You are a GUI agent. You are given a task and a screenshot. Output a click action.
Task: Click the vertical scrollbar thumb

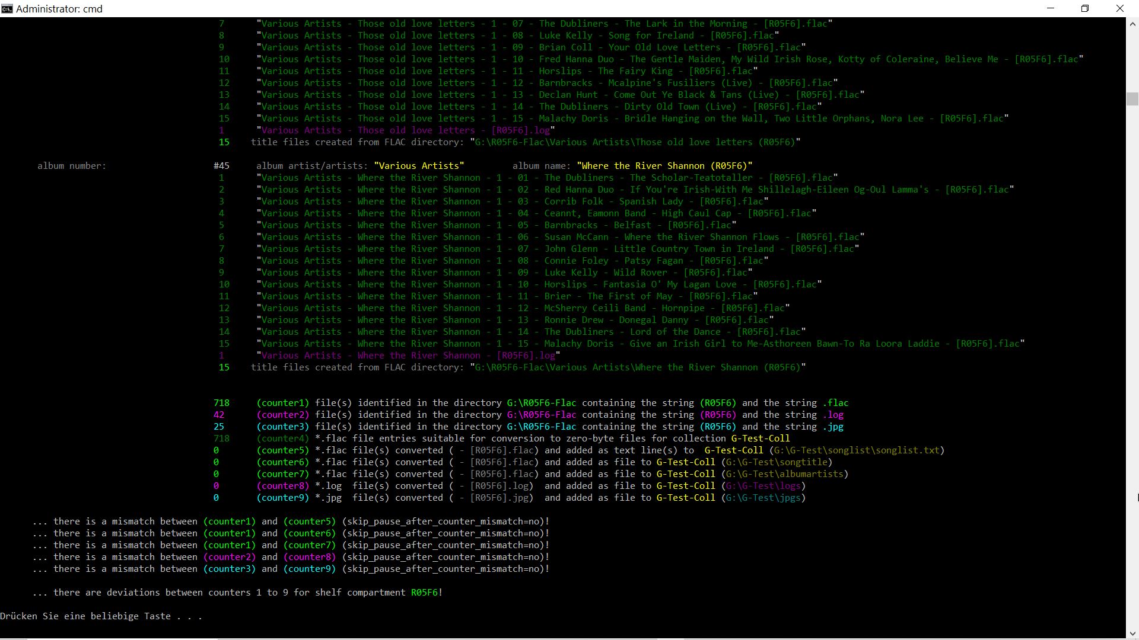(1132, 99)
